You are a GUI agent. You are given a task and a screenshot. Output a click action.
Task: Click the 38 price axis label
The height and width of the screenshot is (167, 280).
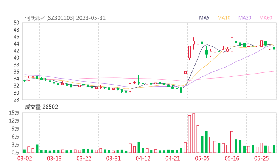click(x=16, y=65)
